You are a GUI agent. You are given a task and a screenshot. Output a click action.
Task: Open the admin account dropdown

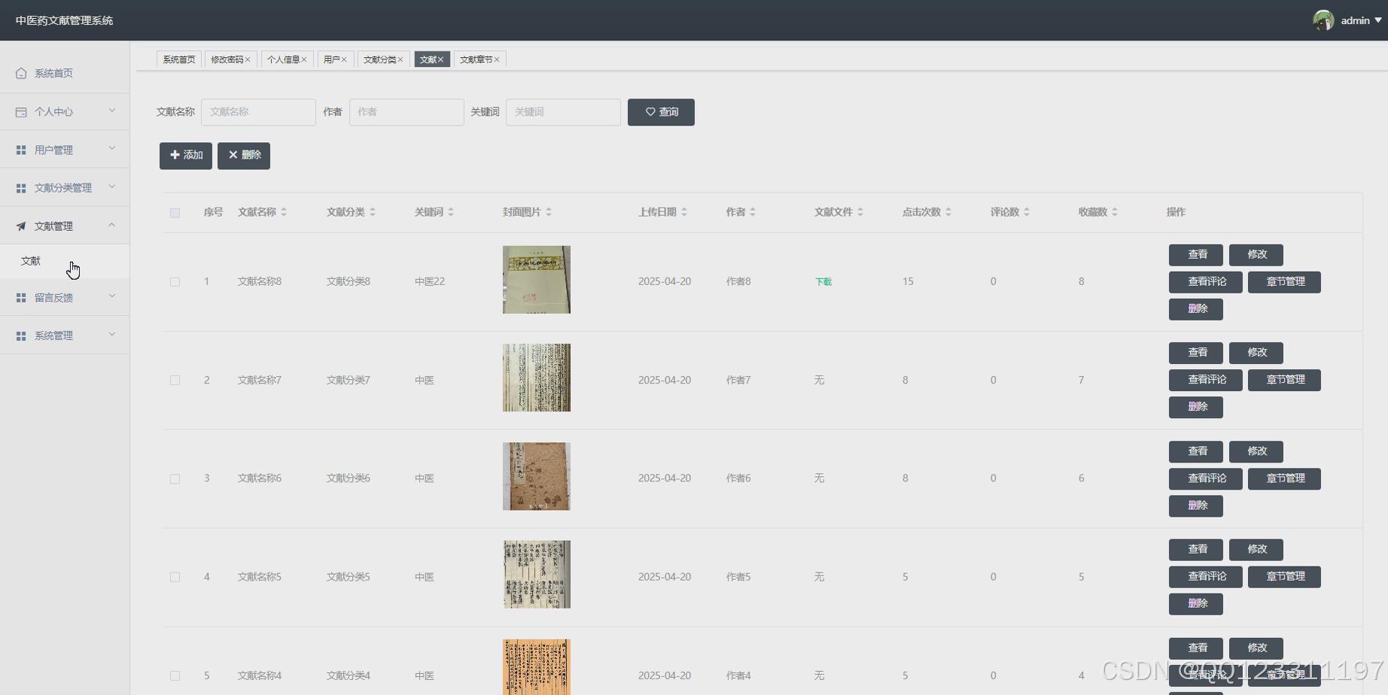click(1355, 20)
